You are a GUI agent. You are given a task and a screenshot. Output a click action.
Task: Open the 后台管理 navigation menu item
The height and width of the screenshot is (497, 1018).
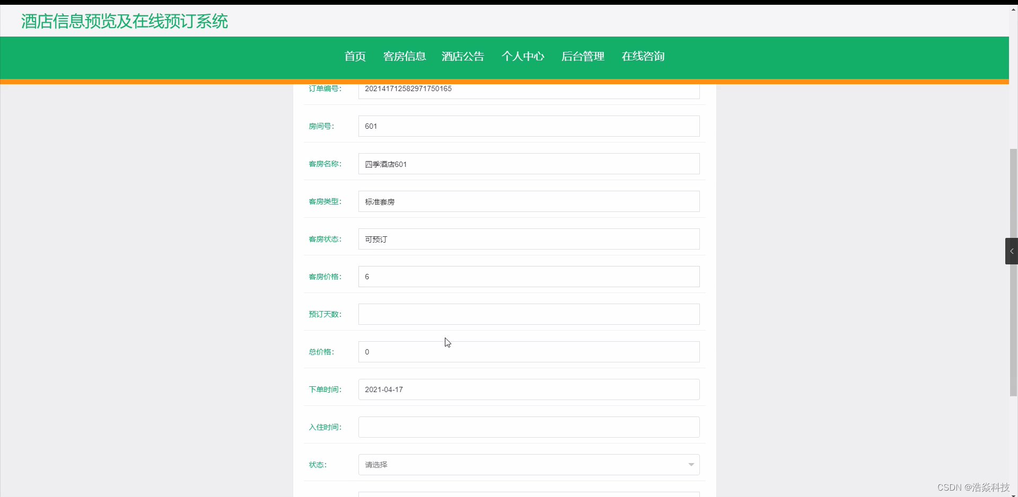583,56
